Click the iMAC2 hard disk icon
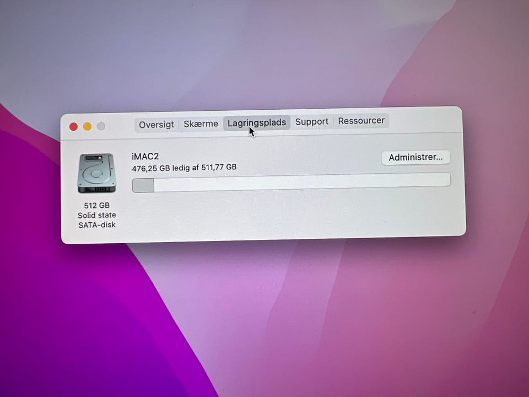Viewport: 529px width, 397px height. pyautogui.click(x=96, y=173)
